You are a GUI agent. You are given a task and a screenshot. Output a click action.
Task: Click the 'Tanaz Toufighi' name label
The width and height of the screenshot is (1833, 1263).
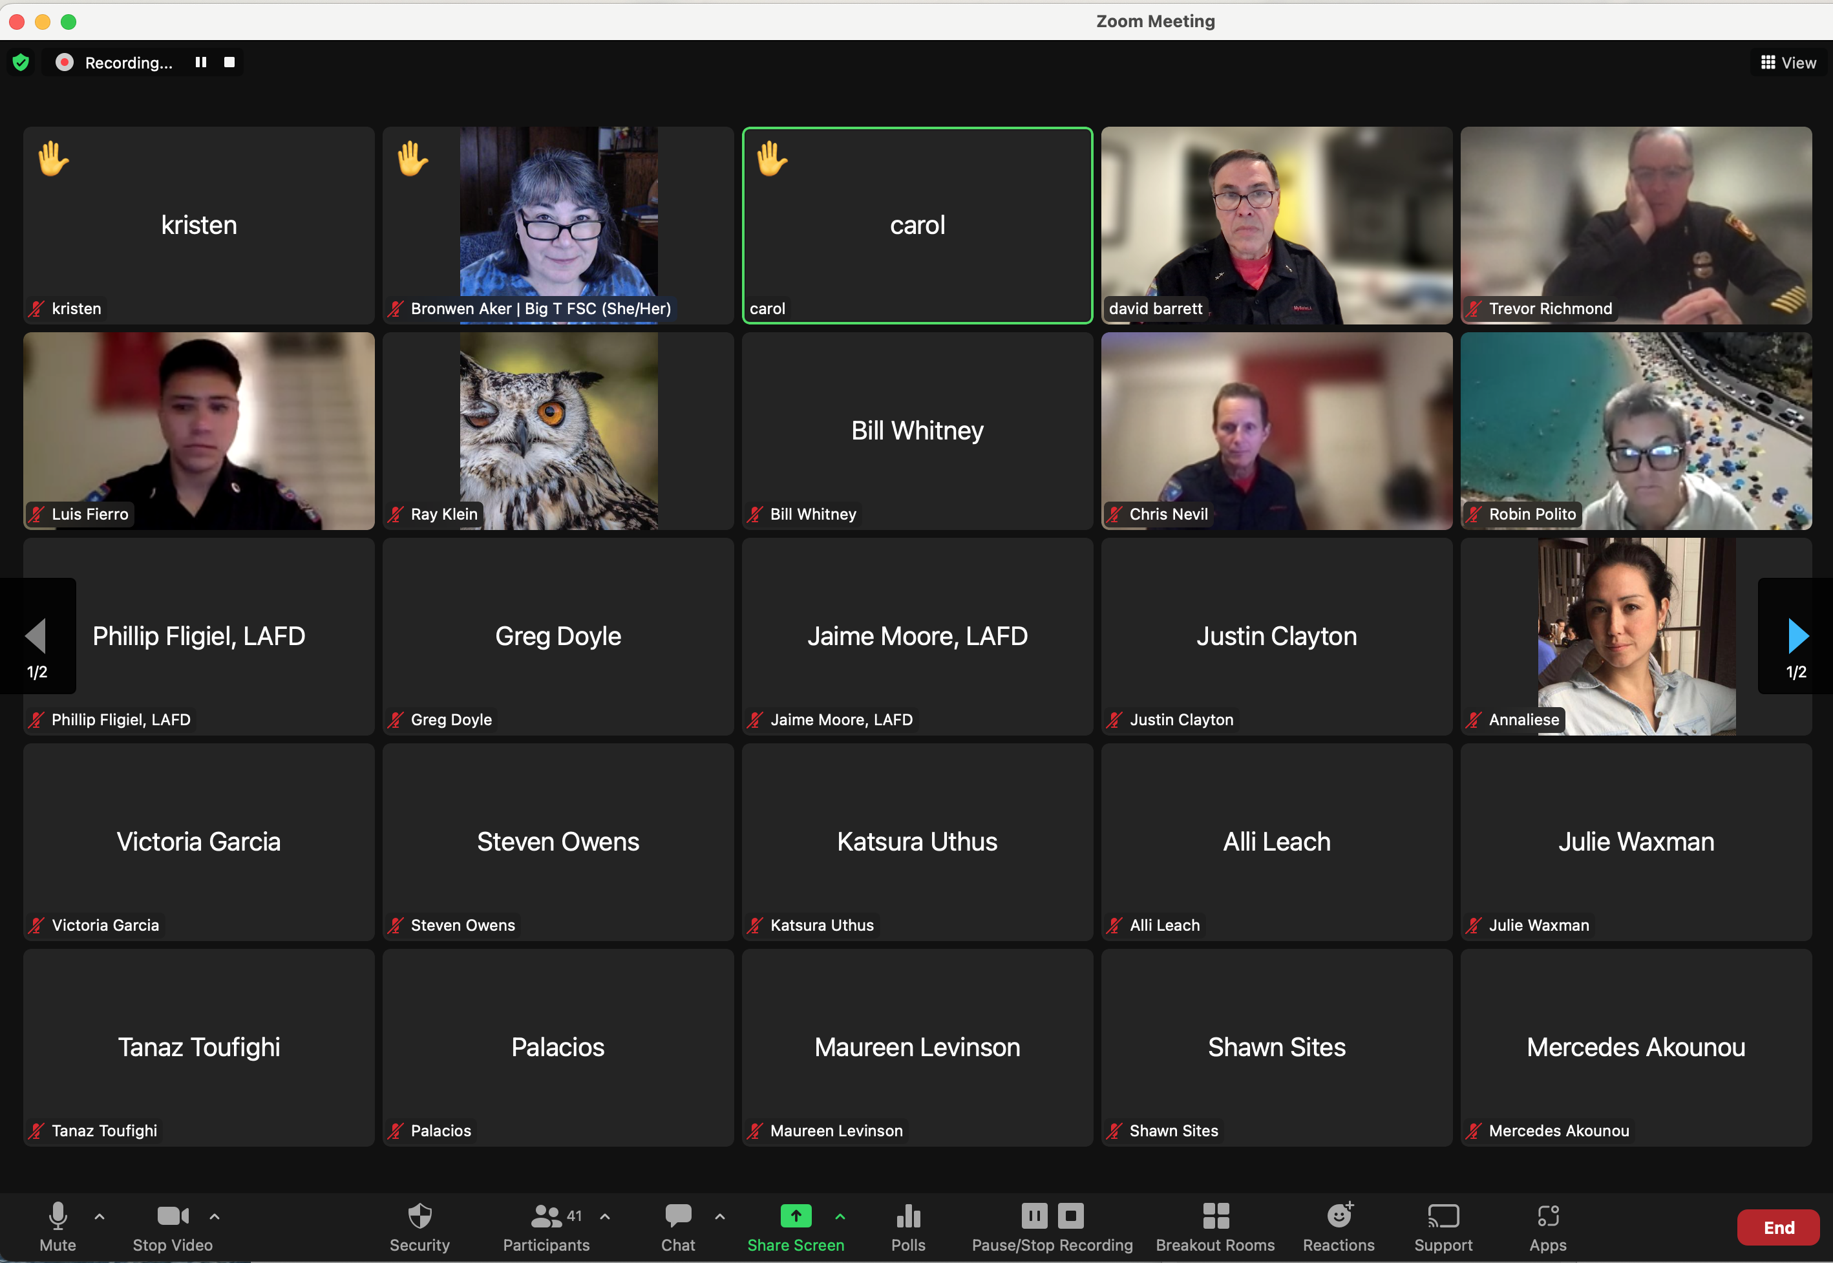pyautogui.click(x=105, y=1132)
